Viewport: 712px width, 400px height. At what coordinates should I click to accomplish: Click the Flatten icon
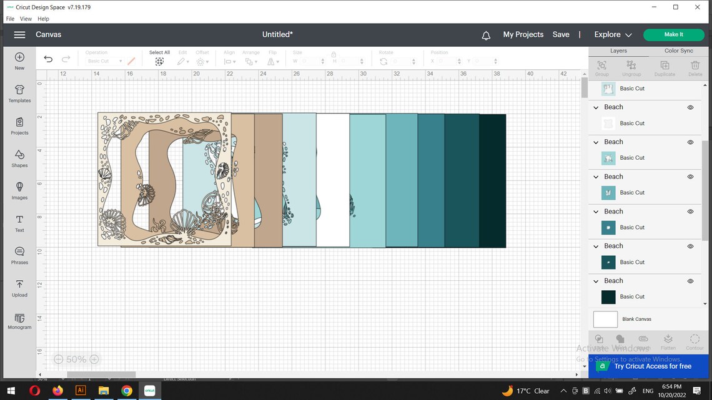pyautogui.click(x=668, y=339)
